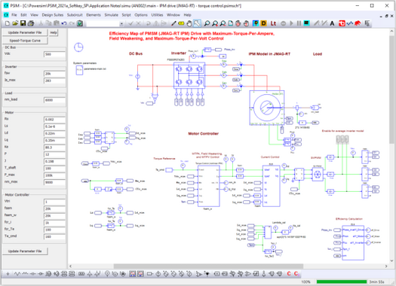Click the New file icon
This screenshot has width=396, height=286.
coord(8,23)
